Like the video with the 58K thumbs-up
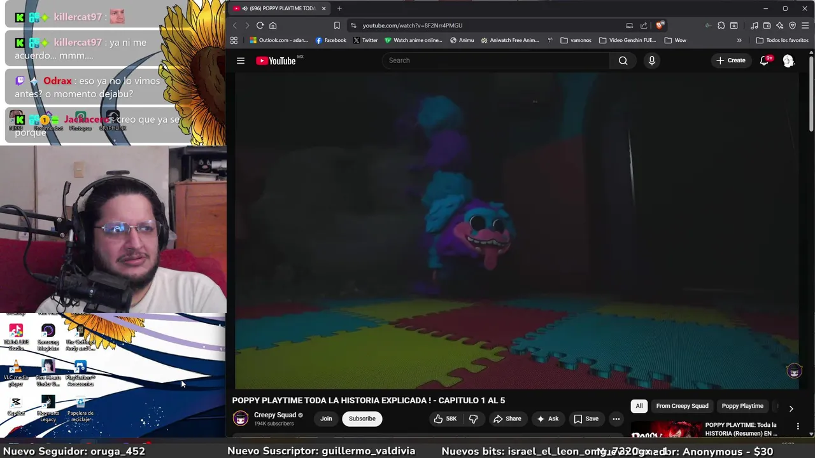 445,419
